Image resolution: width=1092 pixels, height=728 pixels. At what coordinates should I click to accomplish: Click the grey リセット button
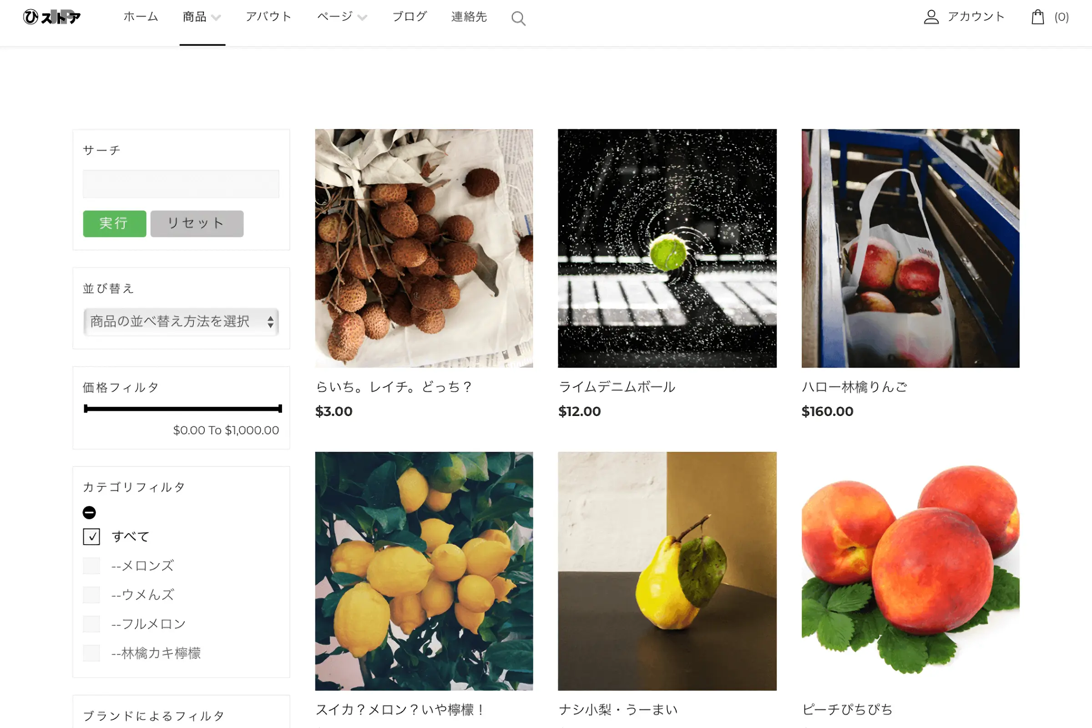coord(197,223)
